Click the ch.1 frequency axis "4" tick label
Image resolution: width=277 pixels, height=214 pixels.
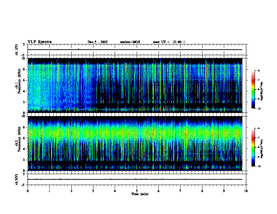(x=24, y=91)
